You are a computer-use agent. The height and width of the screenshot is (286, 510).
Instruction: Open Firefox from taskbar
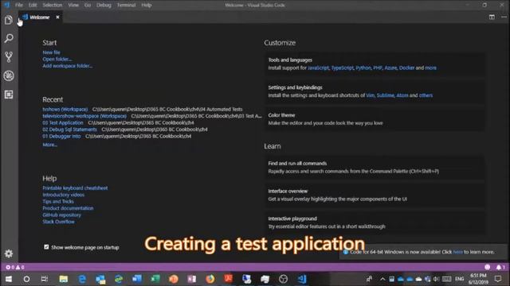click(x=210, y=279)
